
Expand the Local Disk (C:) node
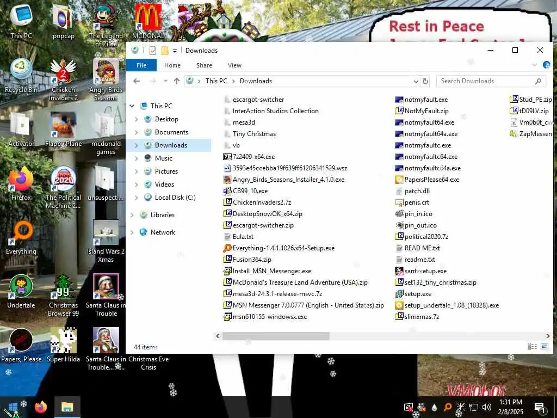(x=137, y=197)
